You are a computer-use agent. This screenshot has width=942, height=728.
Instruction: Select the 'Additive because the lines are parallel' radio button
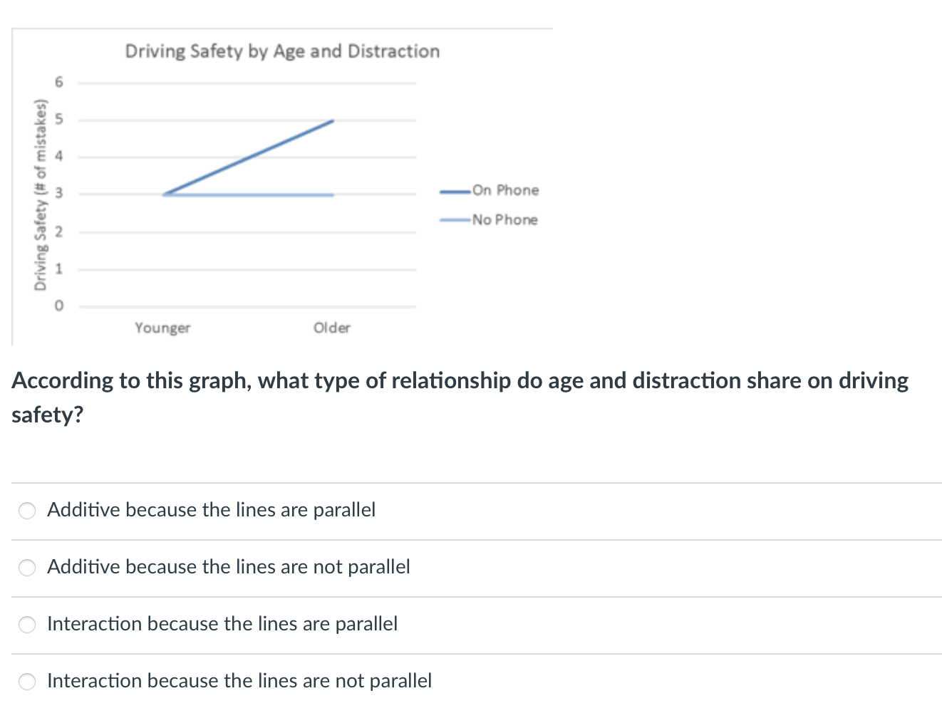pos(26,510)
